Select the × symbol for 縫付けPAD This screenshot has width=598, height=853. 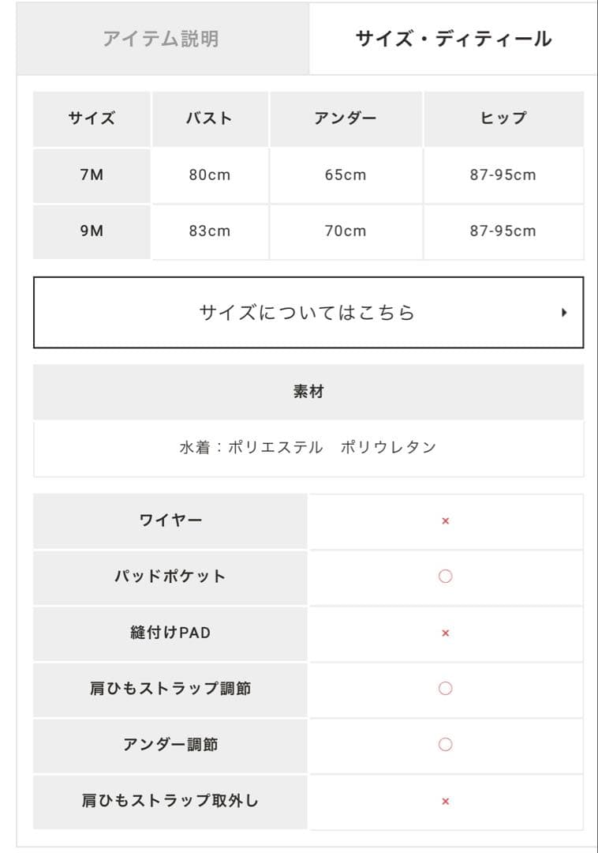[446, 633]
